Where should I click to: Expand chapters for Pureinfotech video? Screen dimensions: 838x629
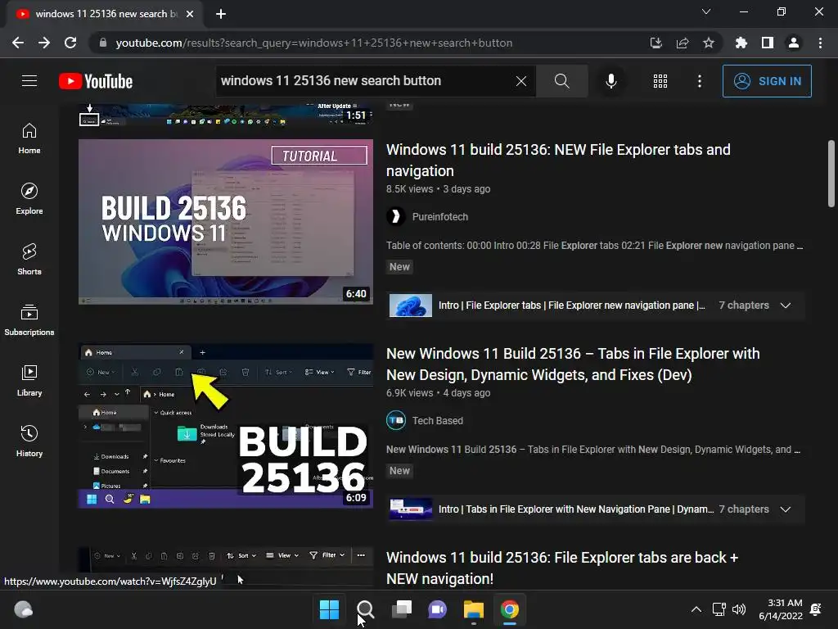click(785, 305)
